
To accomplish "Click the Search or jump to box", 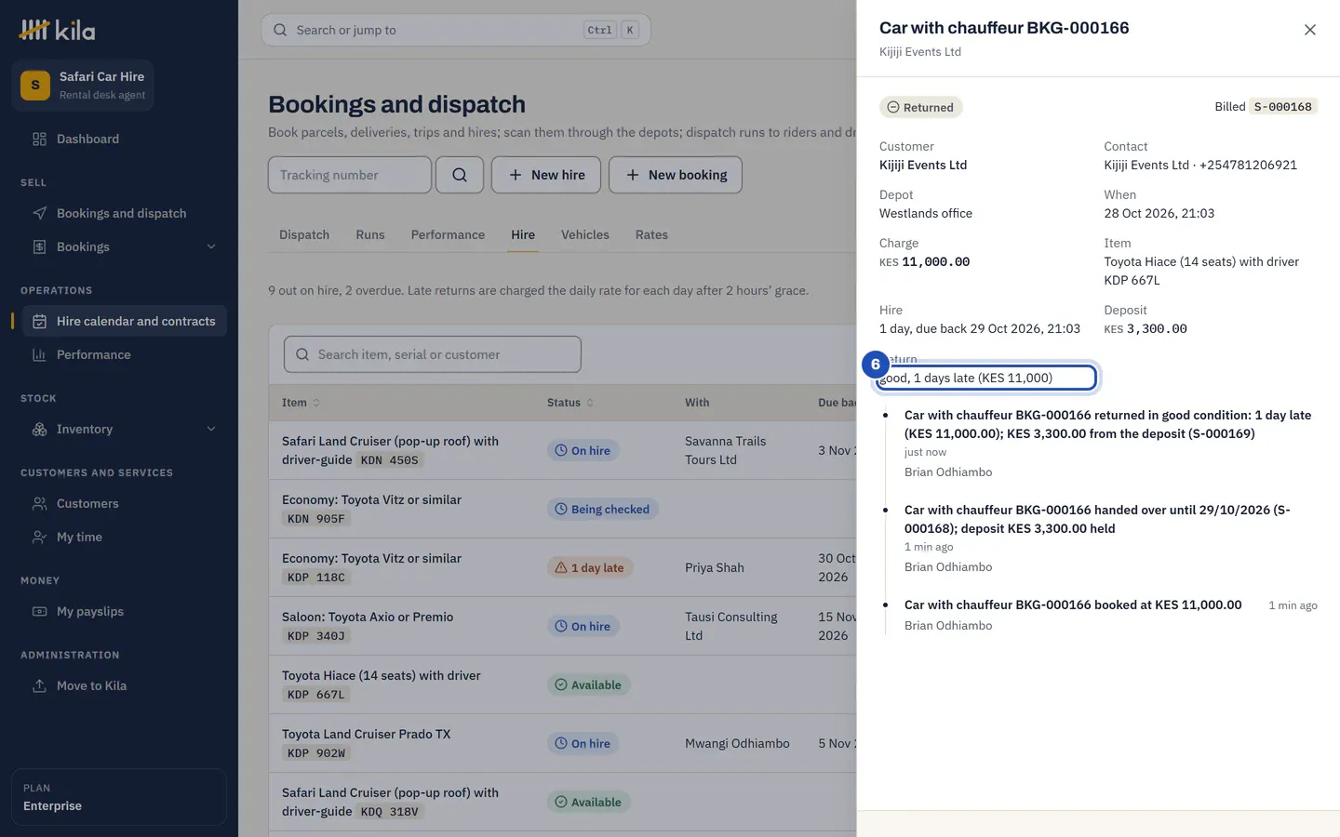I will pyautogui.click(x=456, y=30).
